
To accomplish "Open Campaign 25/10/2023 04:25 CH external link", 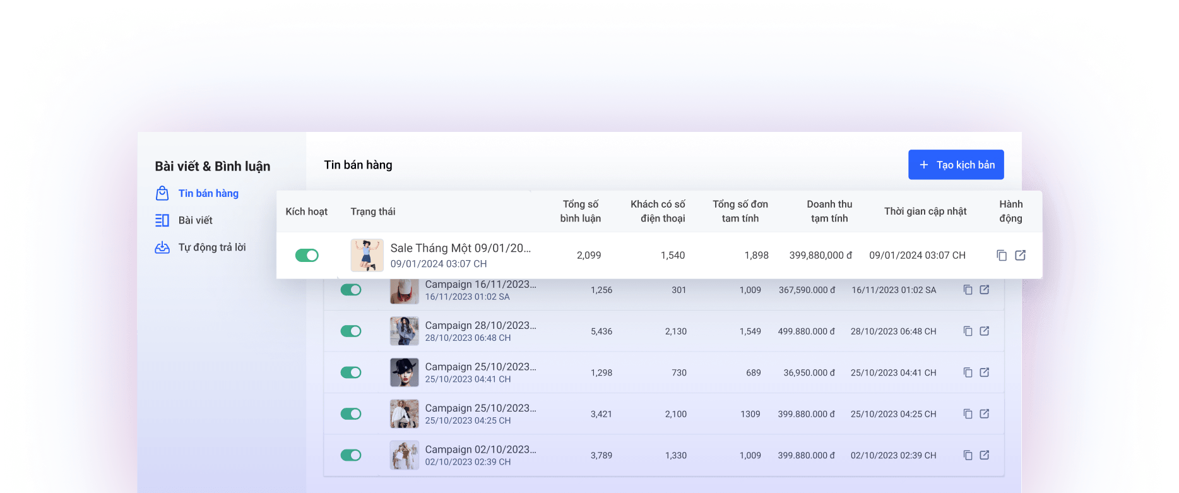I will pyautogui.click(x=984, y=413).
